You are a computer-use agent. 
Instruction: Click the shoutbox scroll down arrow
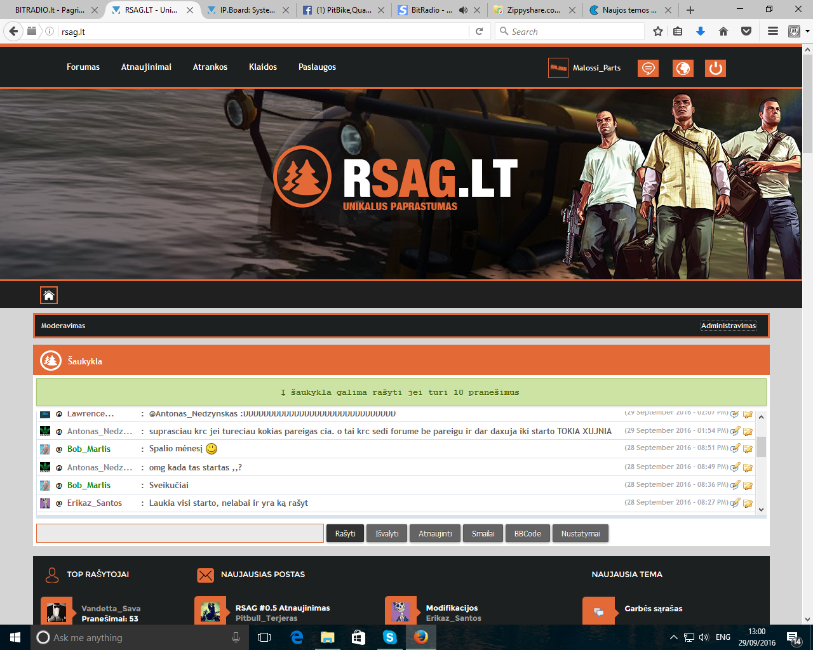coord(761,509)
